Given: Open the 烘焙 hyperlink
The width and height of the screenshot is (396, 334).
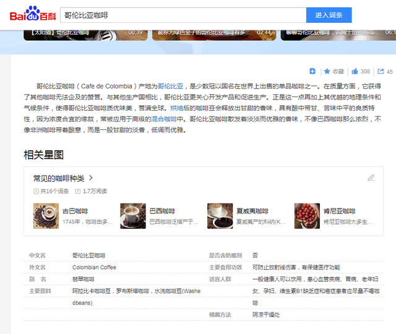Looking at the screenshot, I should coord(177,108).
